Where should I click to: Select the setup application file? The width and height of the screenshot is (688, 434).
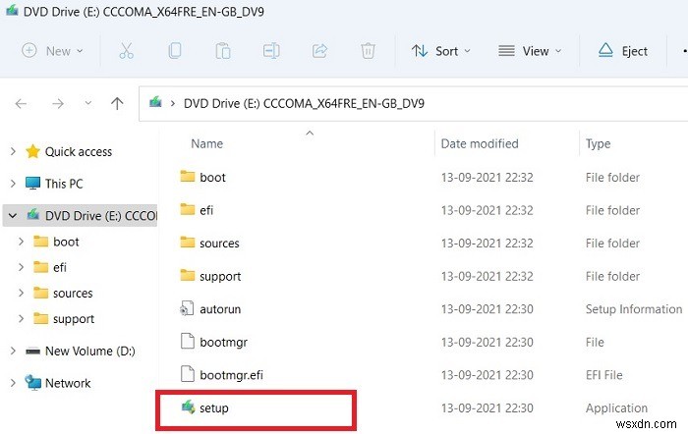coord(213,408)
